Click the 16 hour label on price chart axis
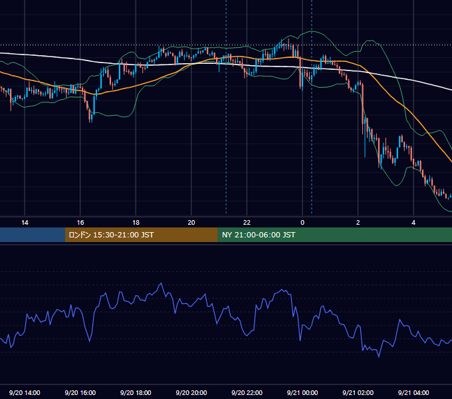 point(80,223)
